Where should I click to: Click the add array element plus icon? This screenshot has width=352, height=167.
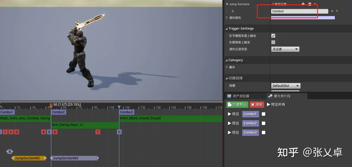(303, 4)
